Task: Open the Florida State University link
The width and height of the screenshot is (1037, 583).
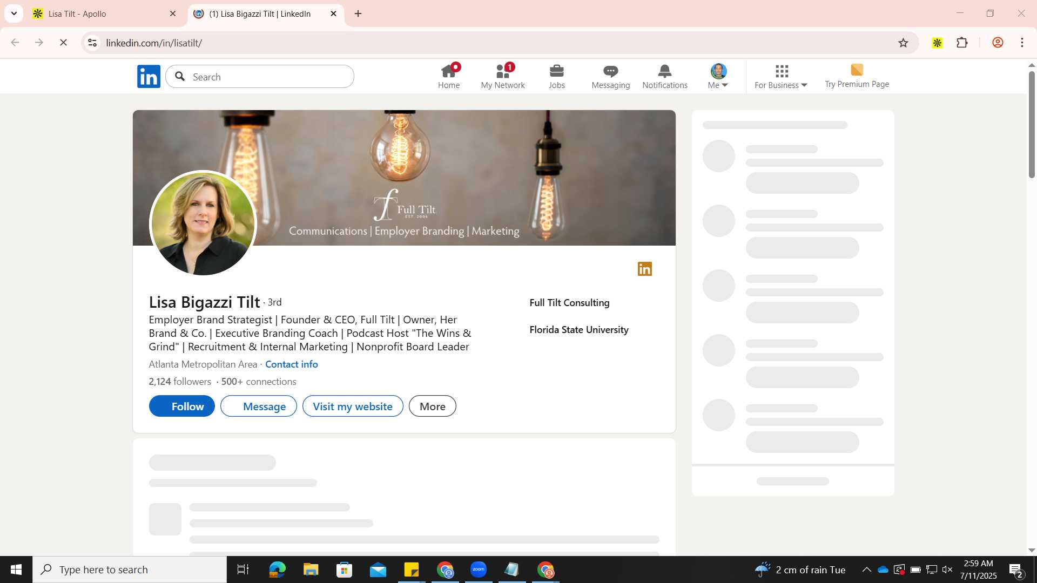Action: tap(579, 330)
